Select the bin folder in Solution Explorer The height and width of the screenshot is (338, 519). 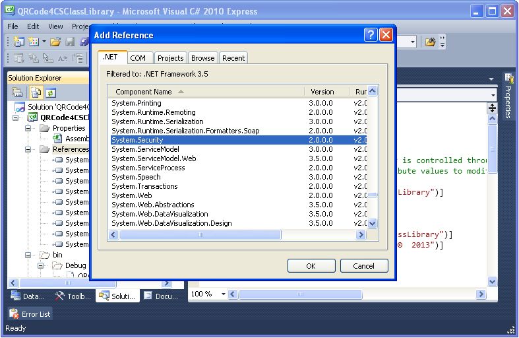pos(57,255)
